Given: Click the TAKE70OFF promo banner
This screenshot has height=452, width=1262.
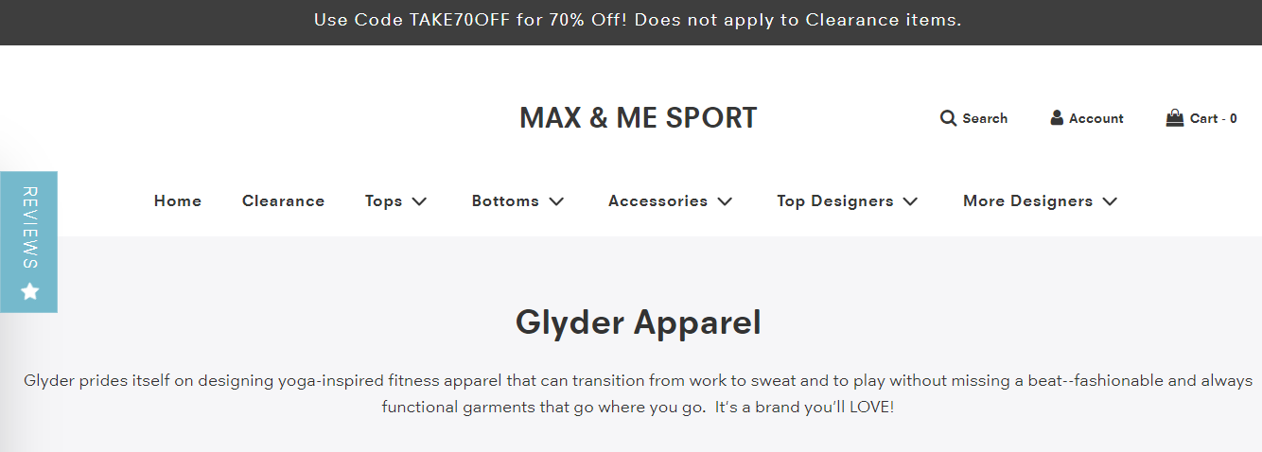Looking at the screenshot, I should (638, 20).
